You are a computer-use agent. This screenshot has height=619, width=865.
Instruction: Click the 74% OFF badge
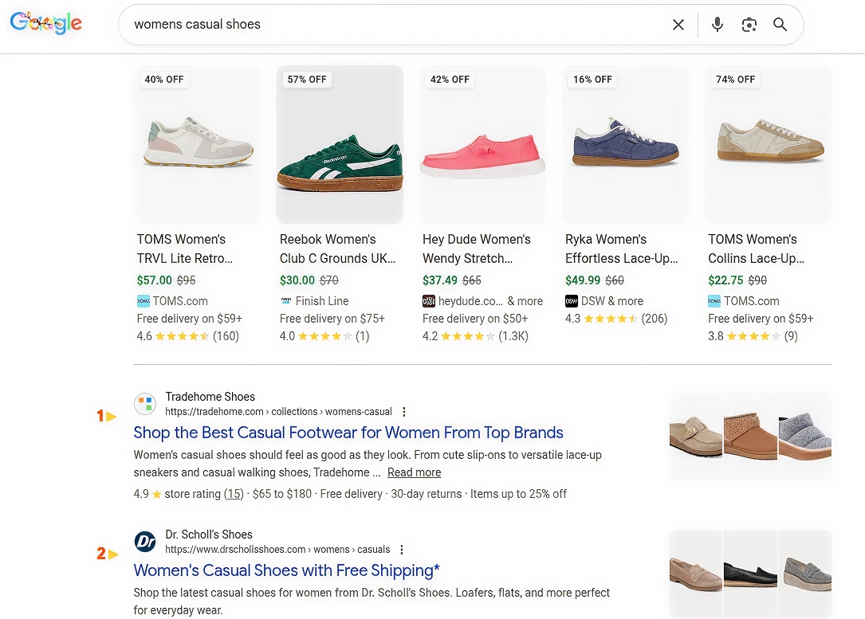(735, 80)
